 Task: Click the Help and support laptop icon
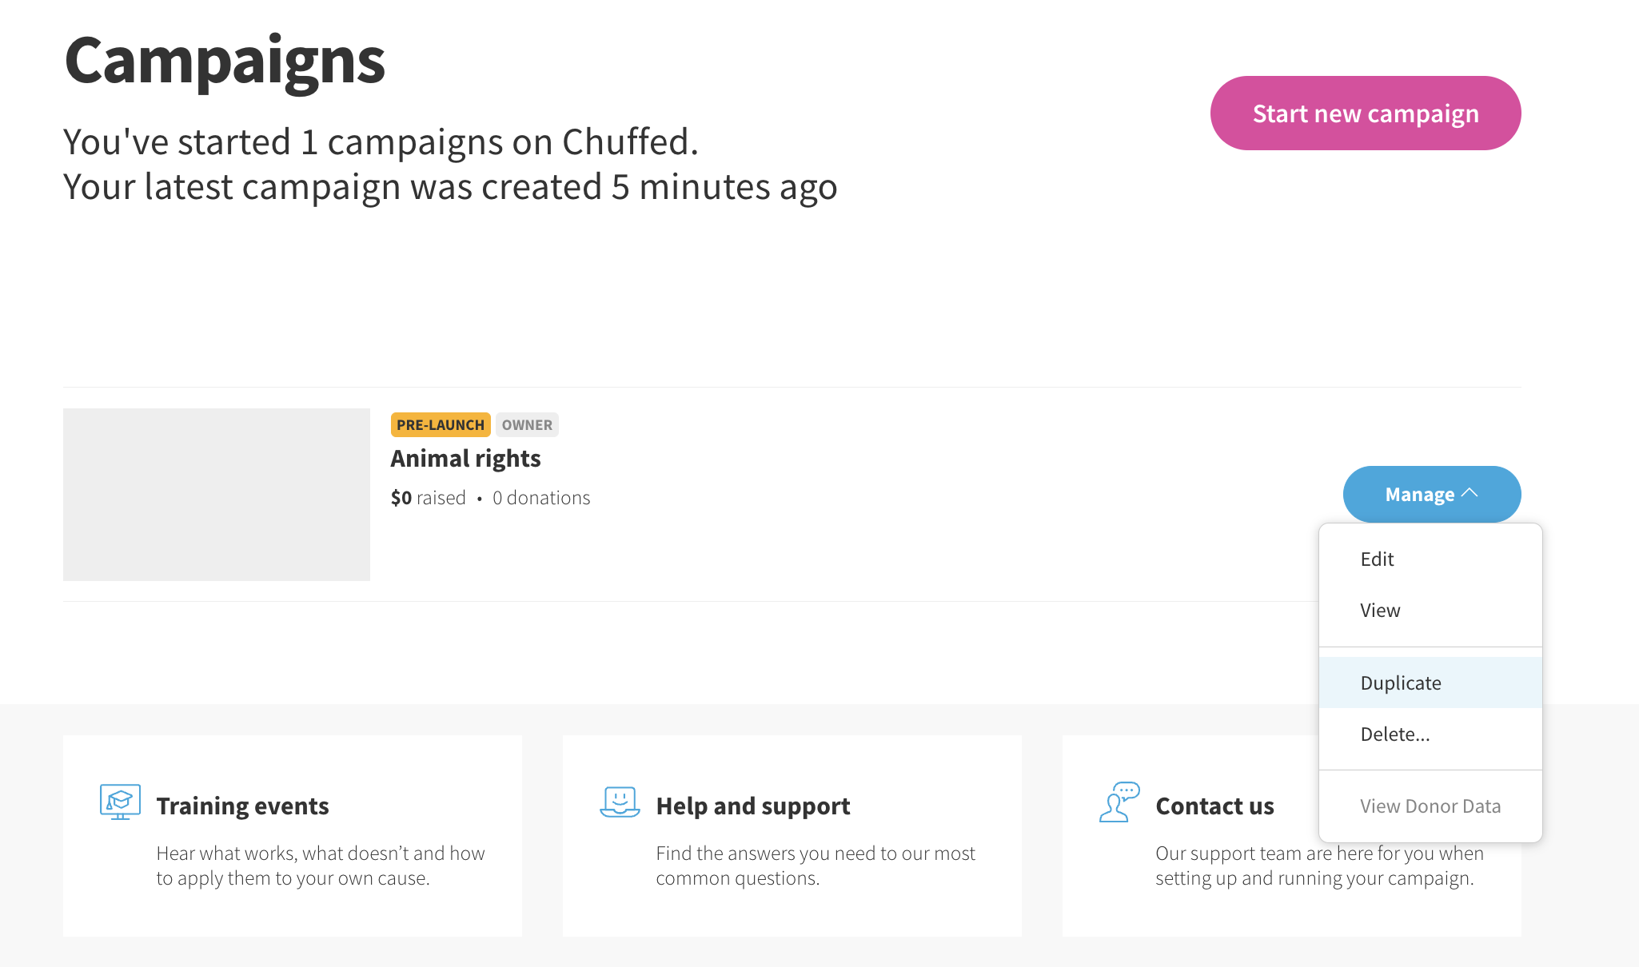click(x=620, y=802)
